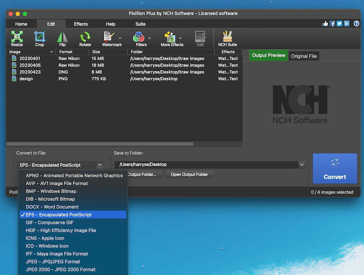The height and width of the screenshot is (275, 364).
Task: Click the partially hidden Output Folder... button
Action: [145, 175]
